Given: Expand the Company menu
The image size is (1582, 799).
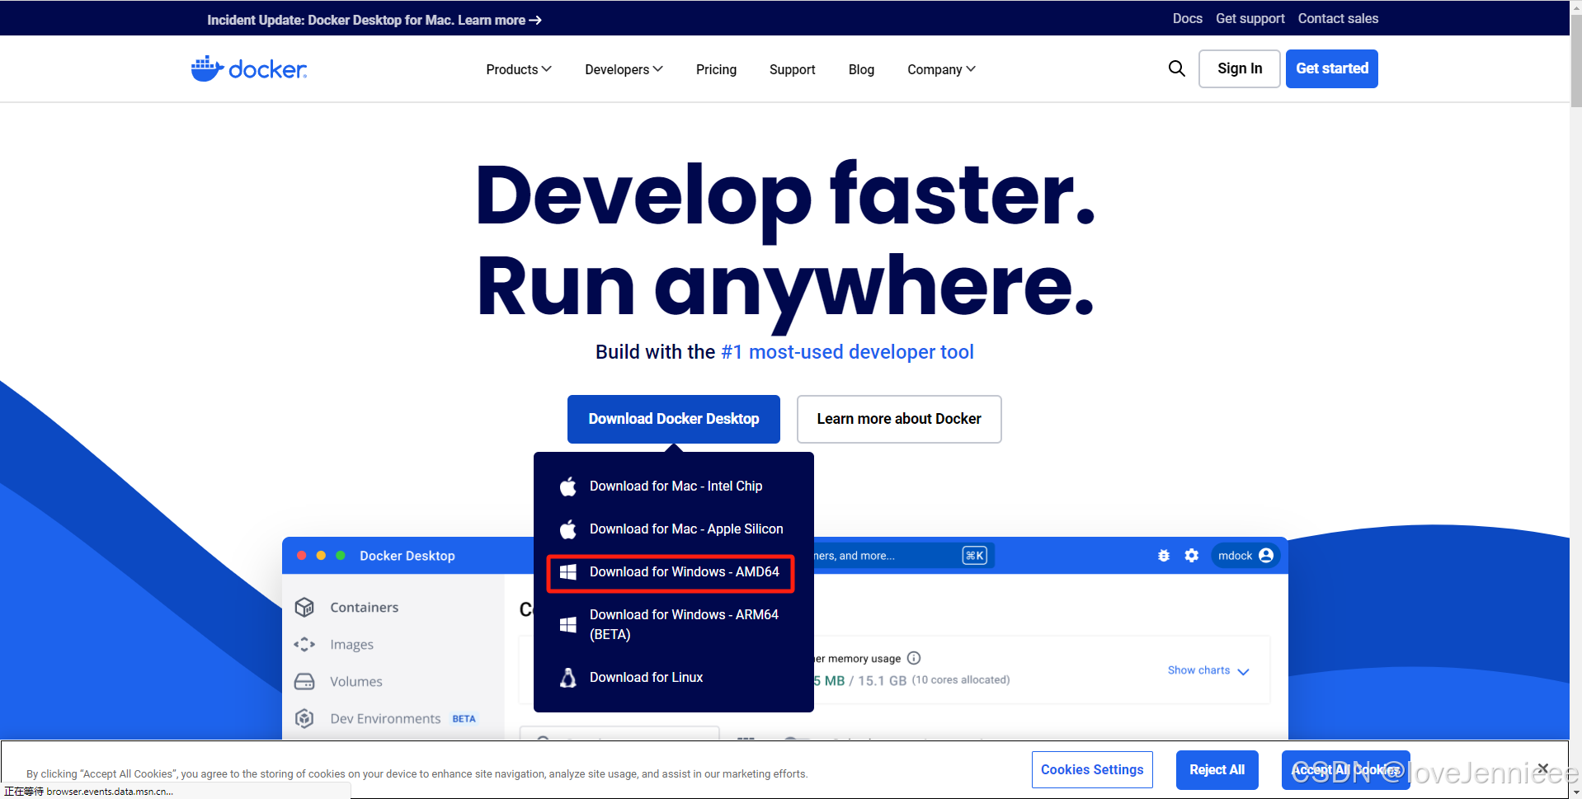Looking at the screenshot, I should pyautogui.click(x=941, y=69).
